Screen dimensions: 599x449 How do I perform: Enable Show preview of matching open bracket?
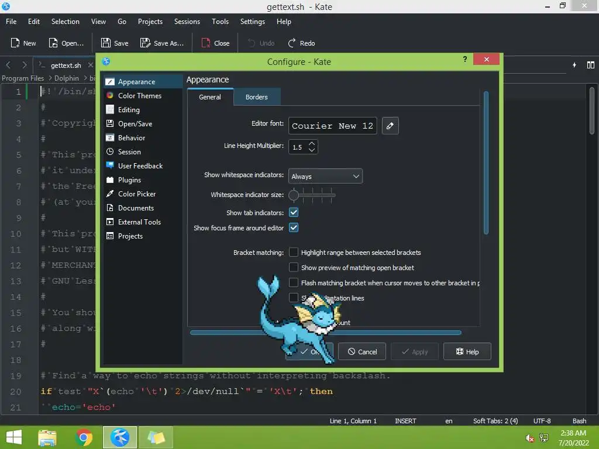coord(294,268)
